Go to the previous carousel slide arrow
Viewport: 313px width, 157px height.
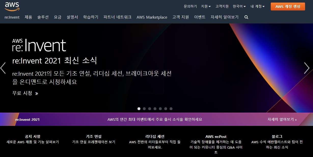[3, 68]
